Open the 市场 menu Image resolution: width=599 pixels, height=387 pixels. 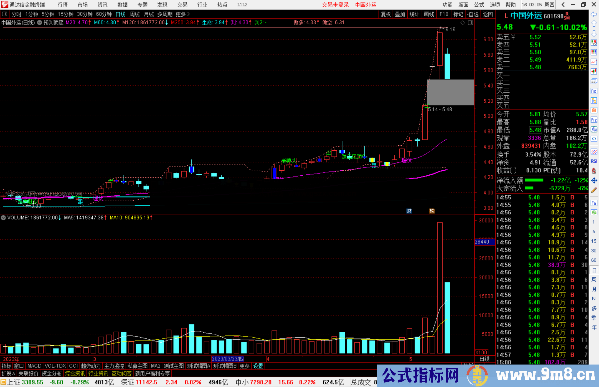click(x=83, y=5)
